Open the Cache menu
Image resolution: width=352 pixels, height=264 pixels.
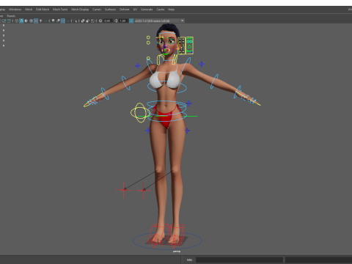pos(161,10)
